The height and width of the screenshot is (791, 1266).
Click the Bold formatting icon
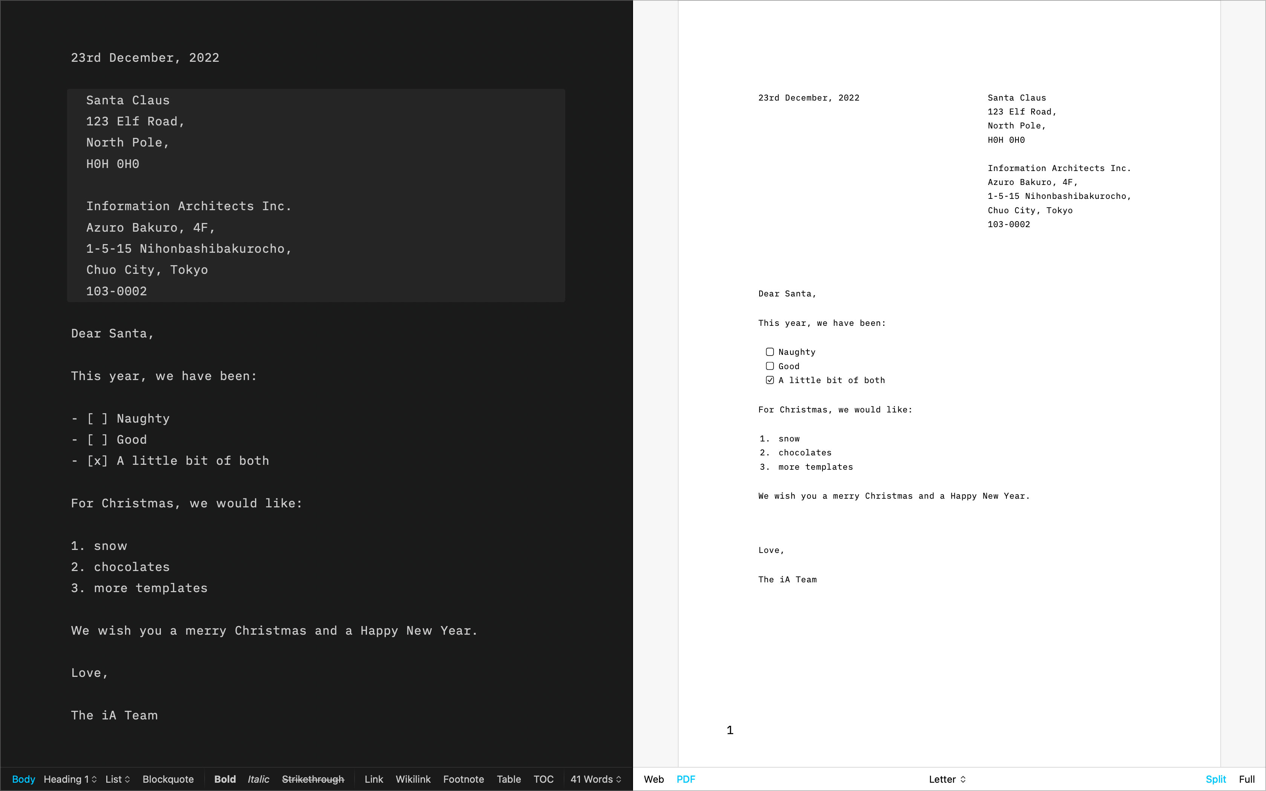tap(224, 778)
